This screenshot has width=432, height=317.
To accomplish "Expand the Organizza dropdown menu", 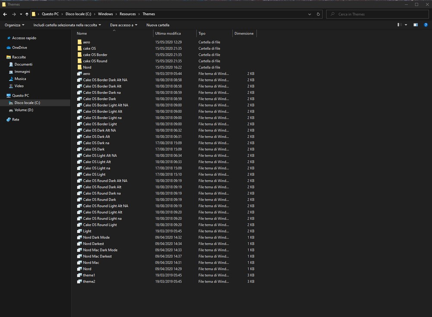I will click(x=14, y=25).
